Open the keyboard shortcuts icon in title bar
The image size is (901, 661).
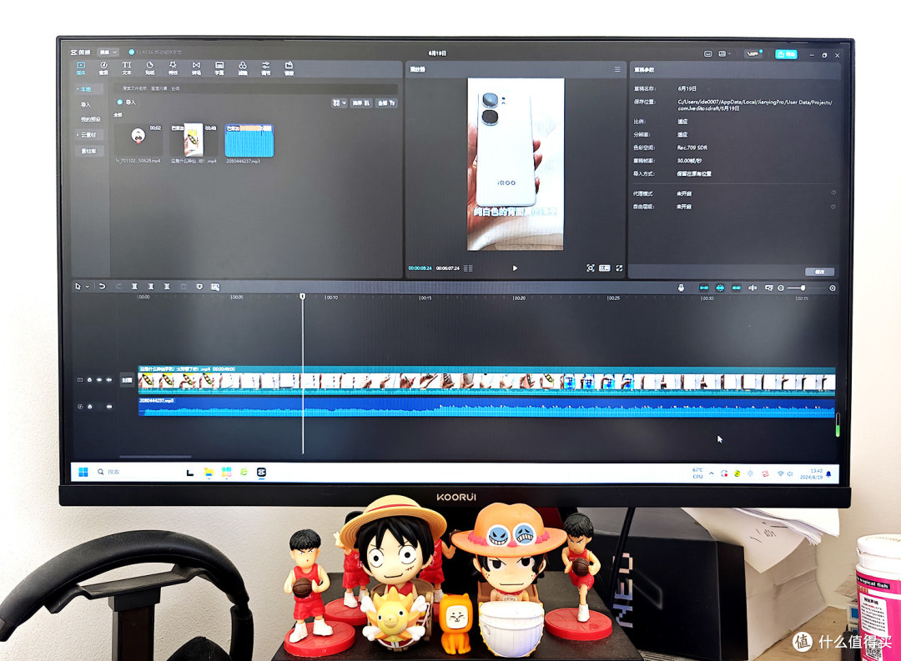click(708, 53)
